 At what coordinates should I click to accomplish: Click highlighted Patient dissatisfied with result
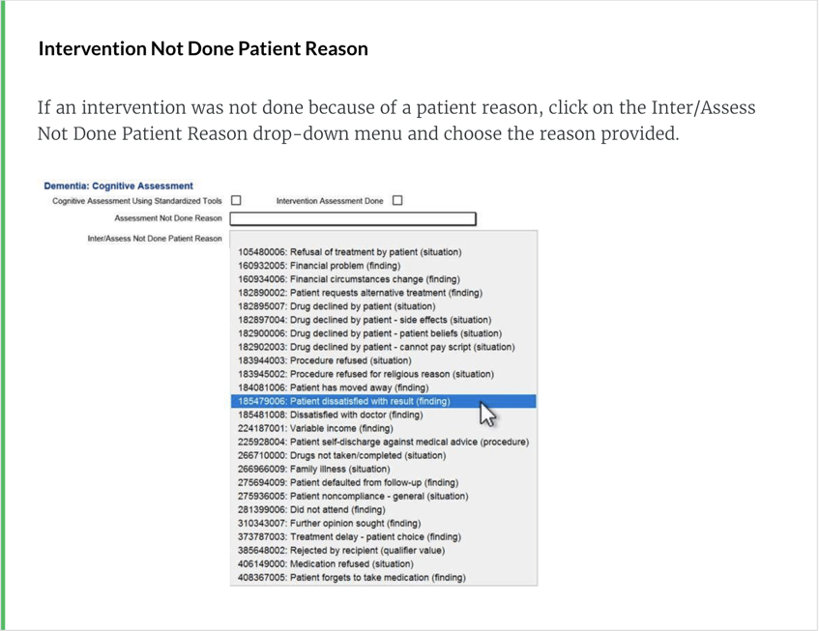point(343,401)
